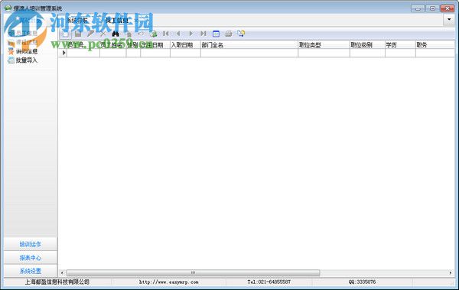
Task: Click the 入职日期 column header
Action: tap(185, 45)
